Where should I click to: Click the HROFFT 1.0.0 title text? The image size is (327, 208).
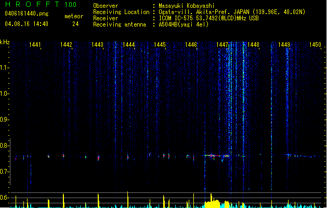[41, 4]
